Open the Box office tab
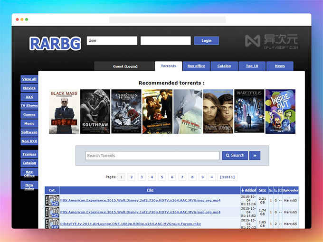Viewport: 323px width, 242px height. click(196, 66)
